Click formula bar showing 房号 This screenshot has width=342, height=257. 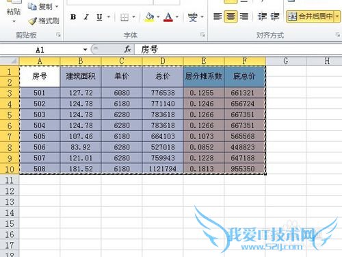click(x=238, y=49)
